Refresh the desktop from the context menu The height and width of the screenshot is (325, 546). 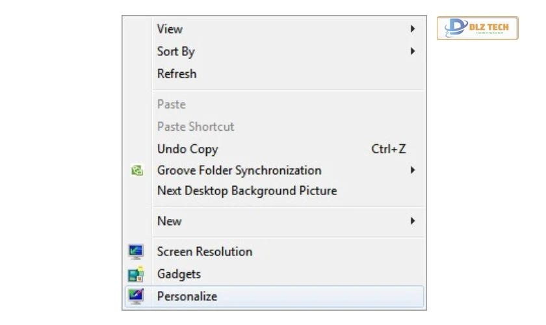click(176, 73)
